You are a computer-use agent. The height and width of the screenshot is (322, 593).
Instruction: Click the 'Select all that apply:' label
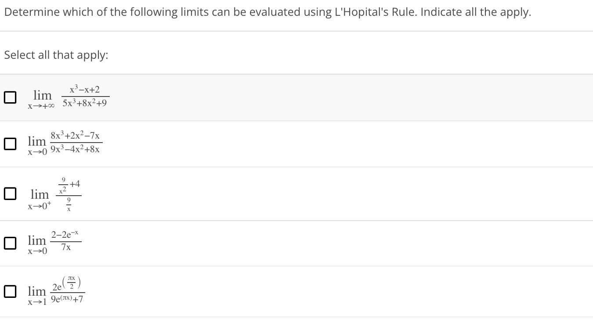pos(56,55)
